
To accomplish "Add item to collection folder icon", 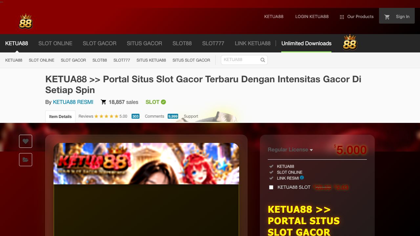I will coord(26,160).
